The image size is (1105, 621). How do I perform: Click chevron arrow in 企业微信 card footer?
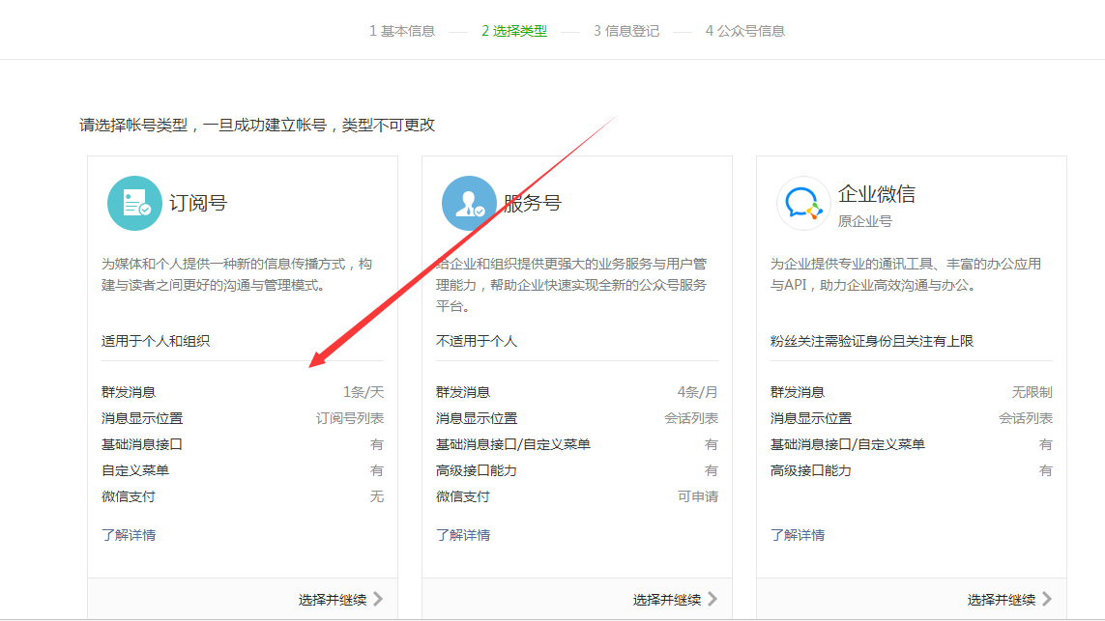1047,599
